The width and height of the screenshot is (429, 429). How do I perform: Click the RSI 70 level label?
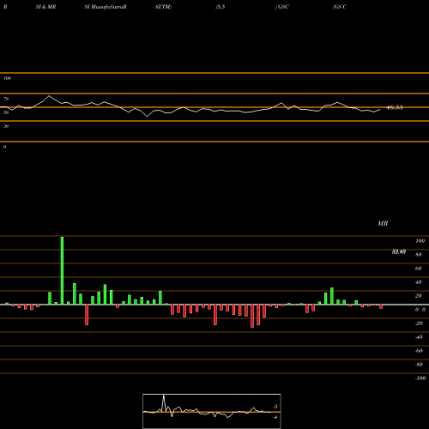pyautogui.click(x=6, y=99)
